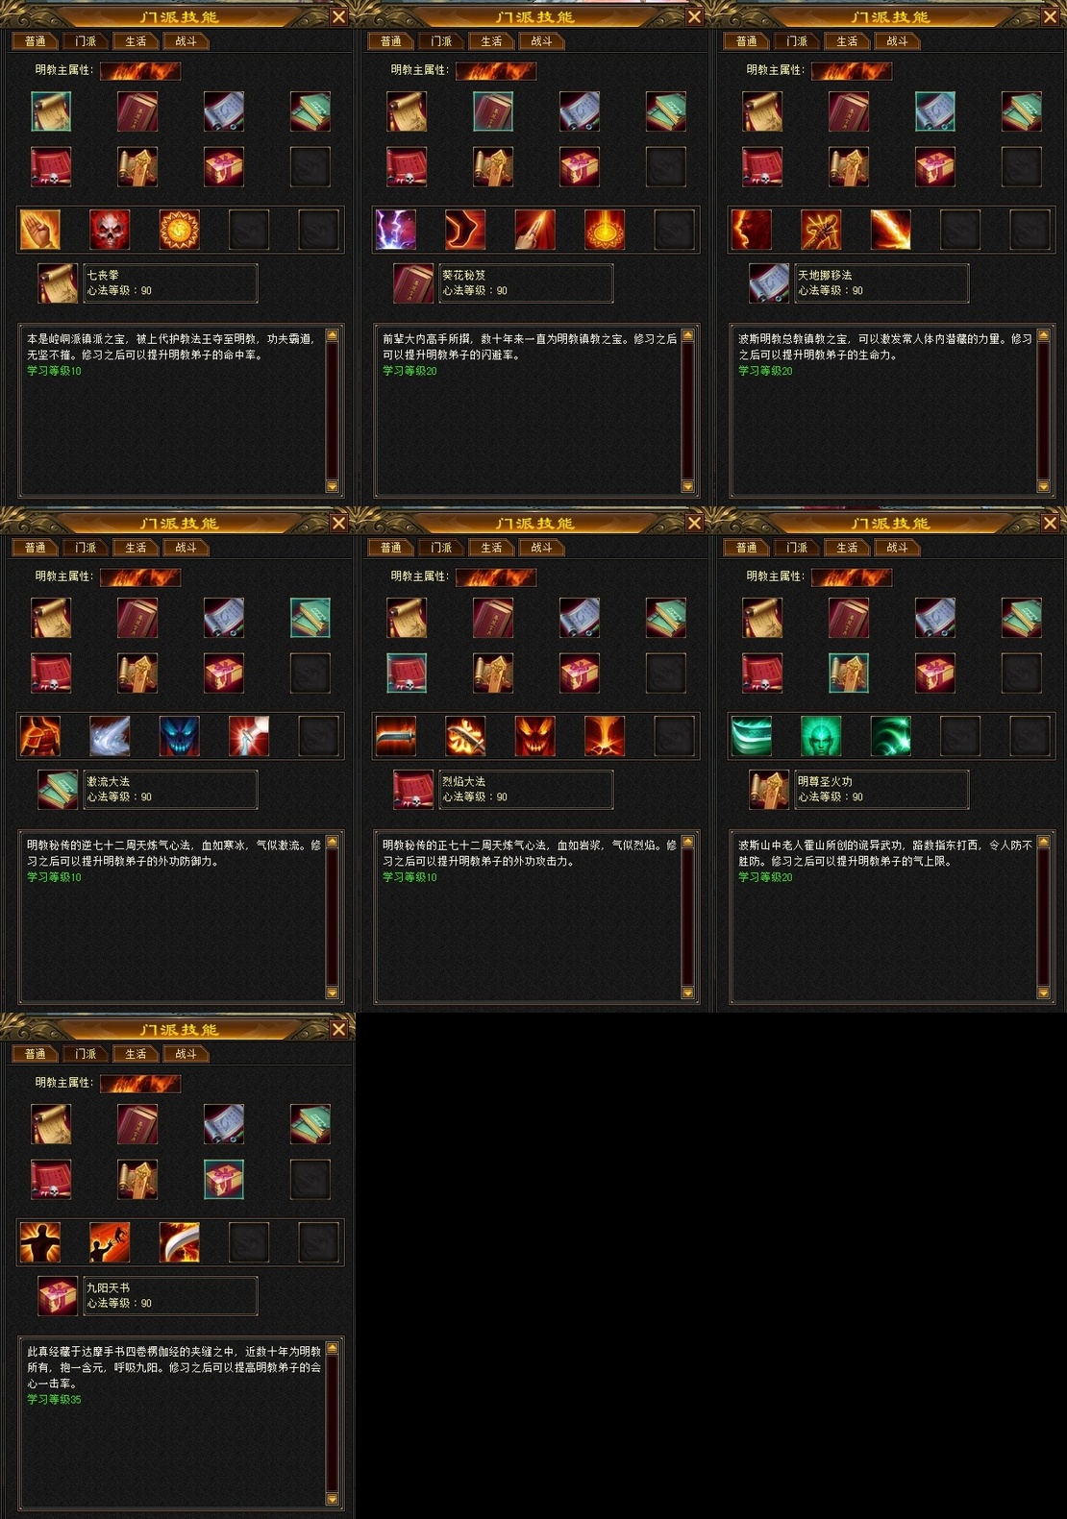Switch to 战斗 tab in the 九阳天书 panel
This screenshot has width=1067, height=1519.
click(x=186, y=1054)
